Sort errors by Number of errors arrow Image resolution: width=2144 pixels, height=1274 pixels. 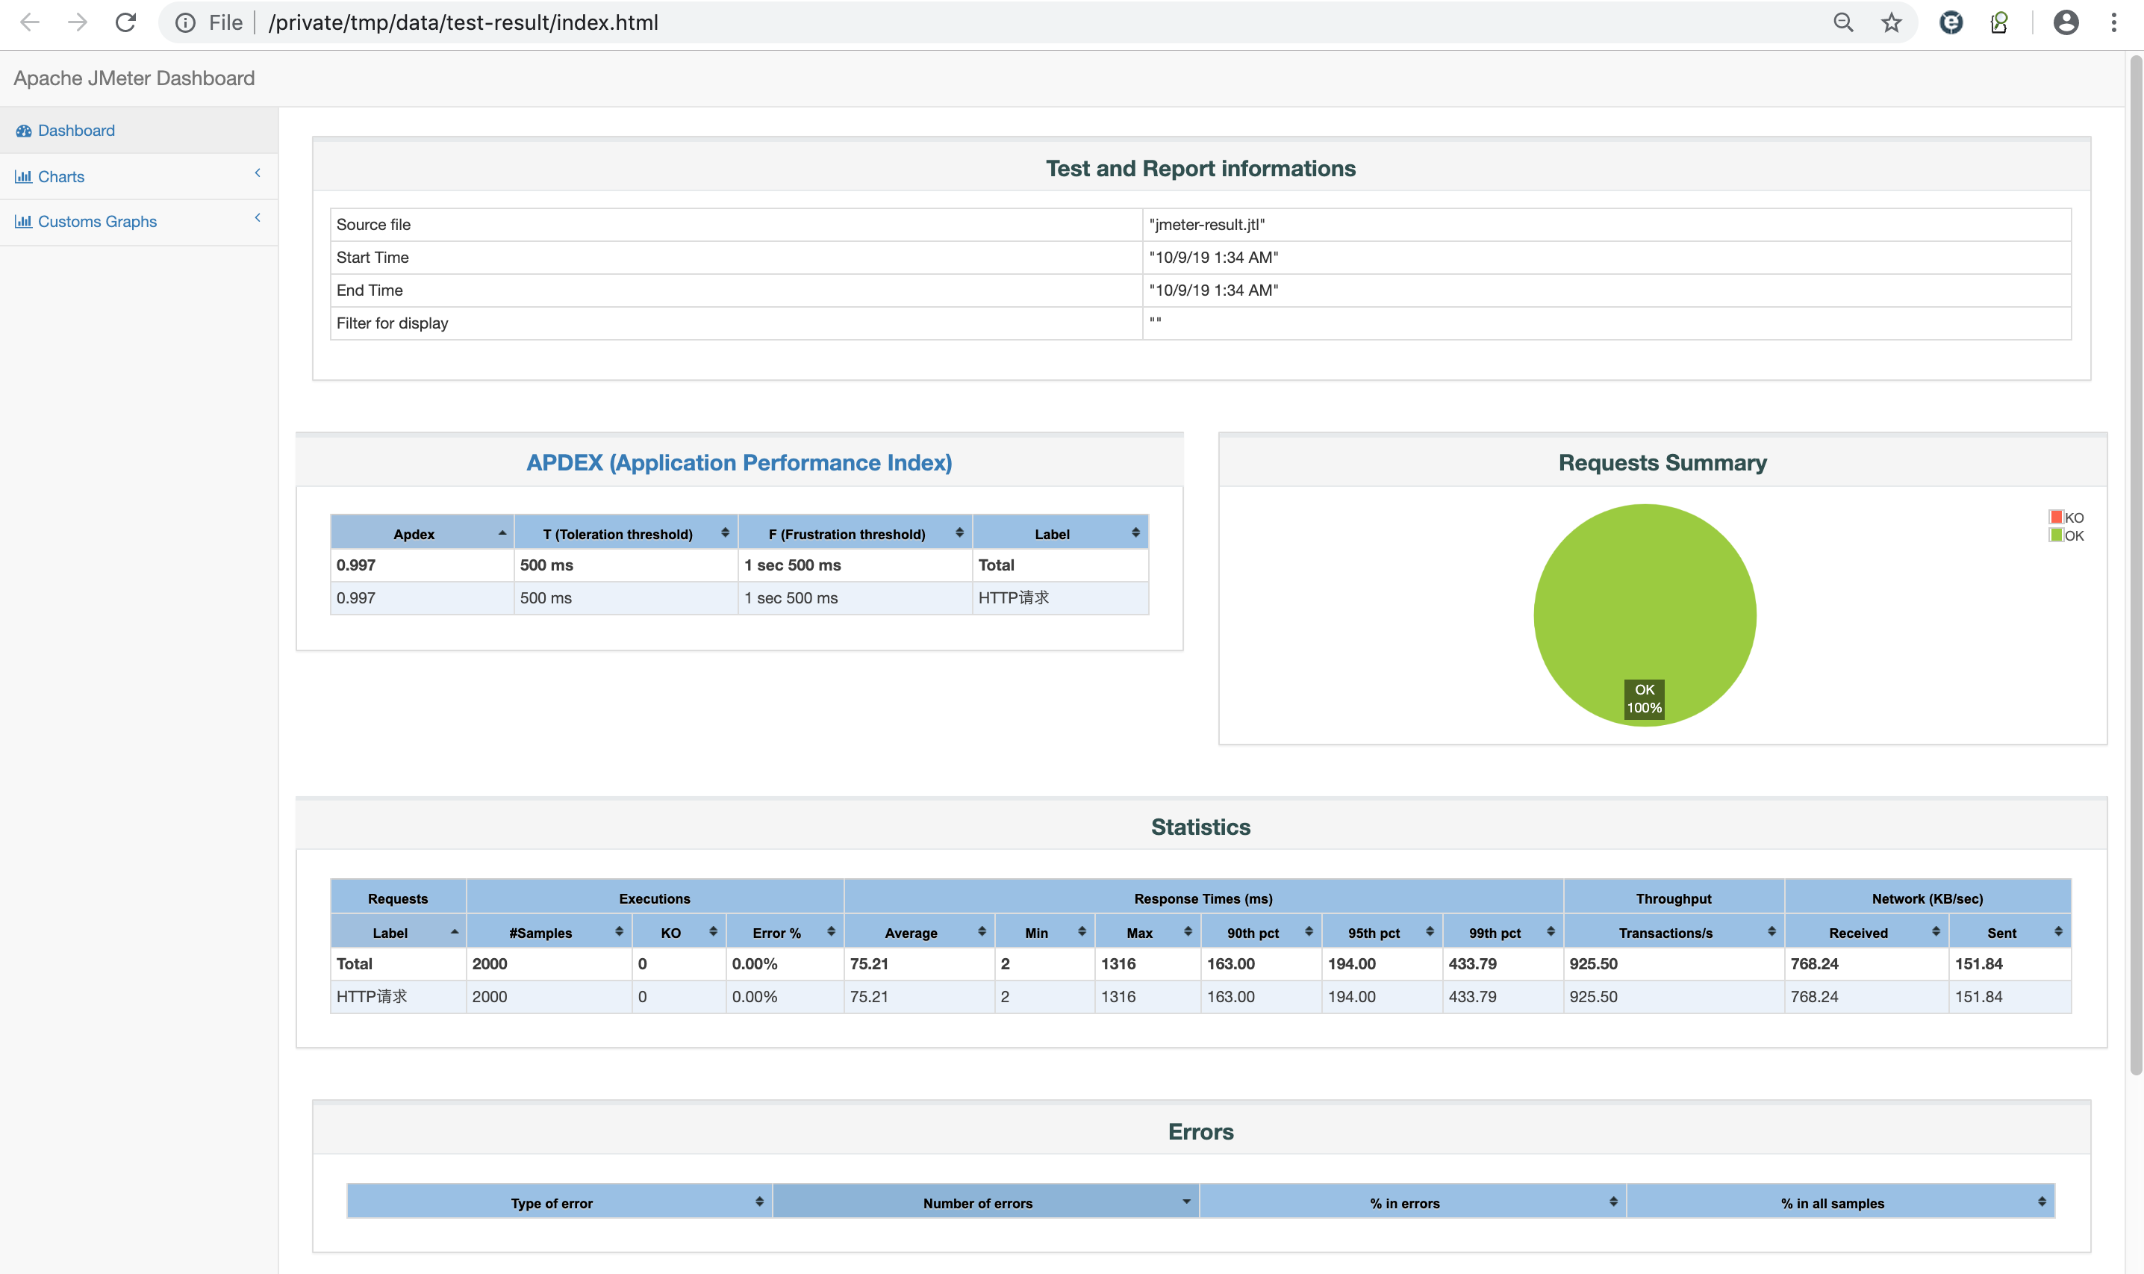click(x=1185, y=1202)
